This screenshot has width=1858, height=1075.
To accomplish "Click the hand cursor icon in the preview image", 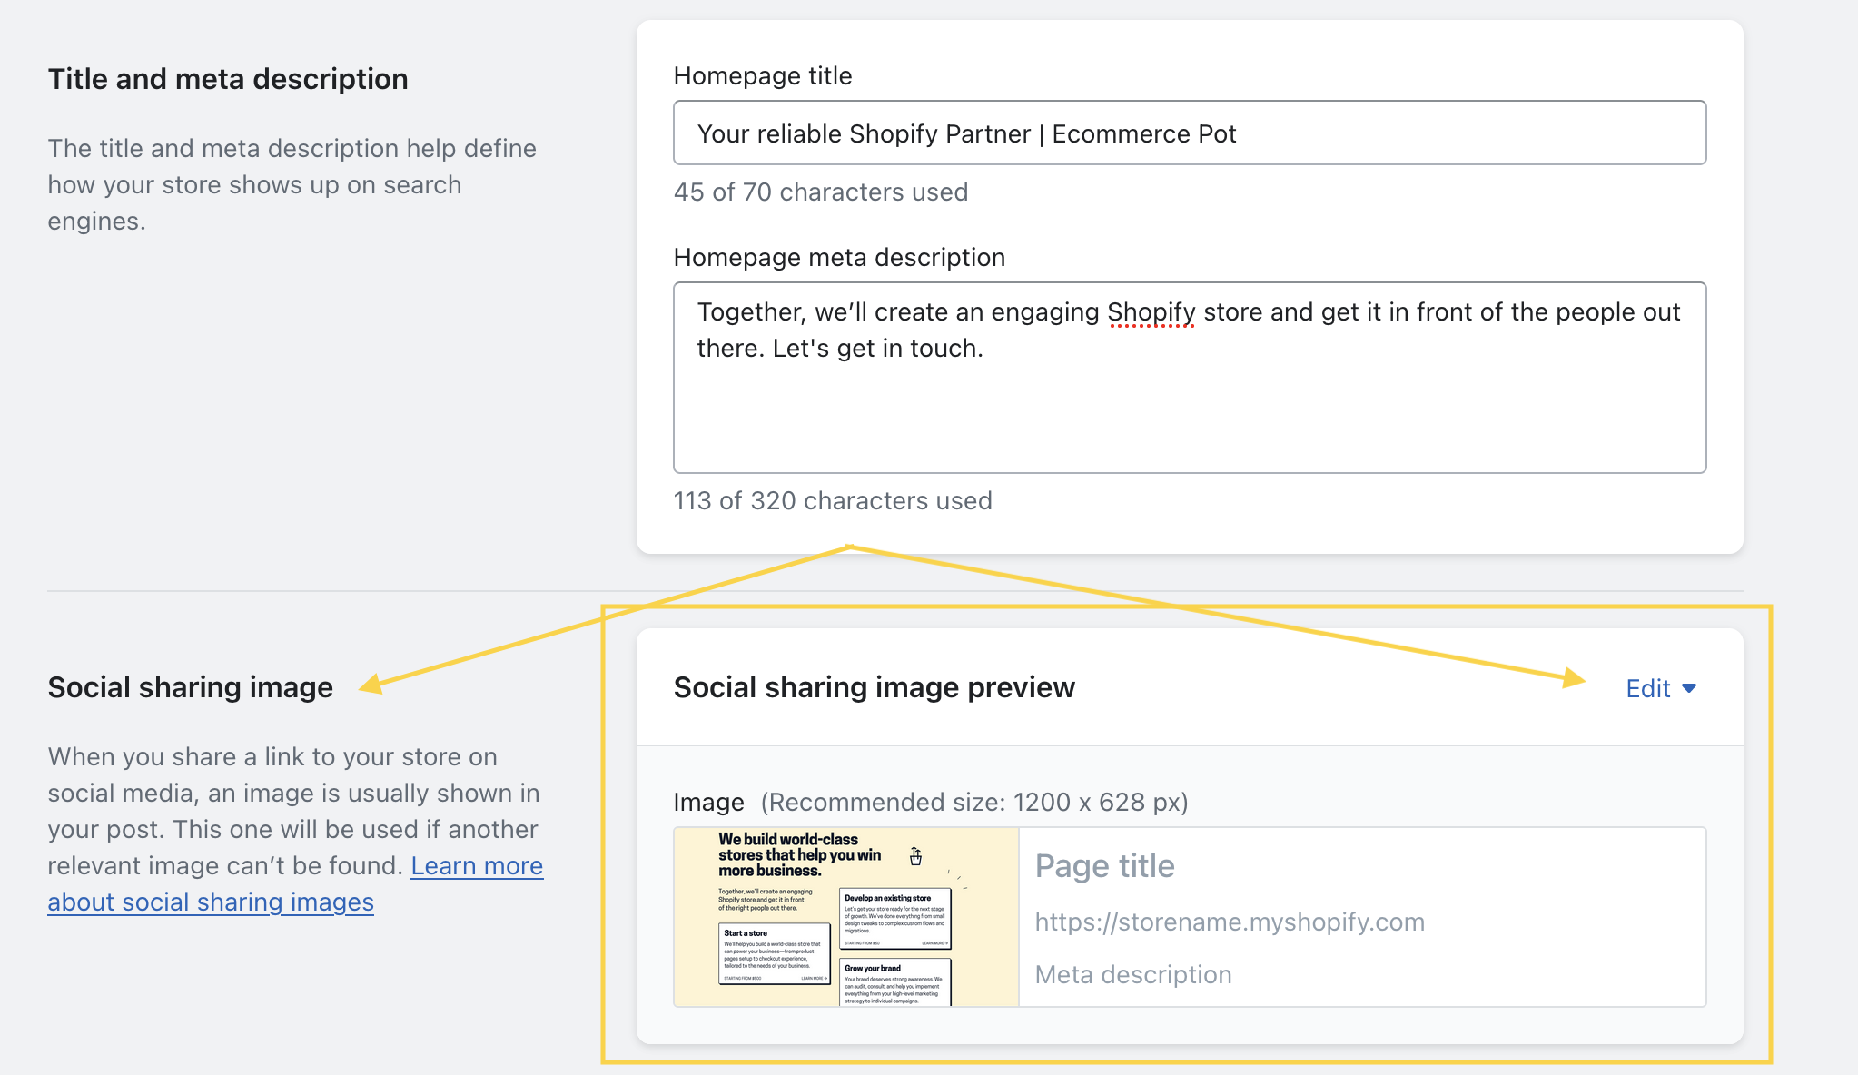I will [x=915, y=856].
